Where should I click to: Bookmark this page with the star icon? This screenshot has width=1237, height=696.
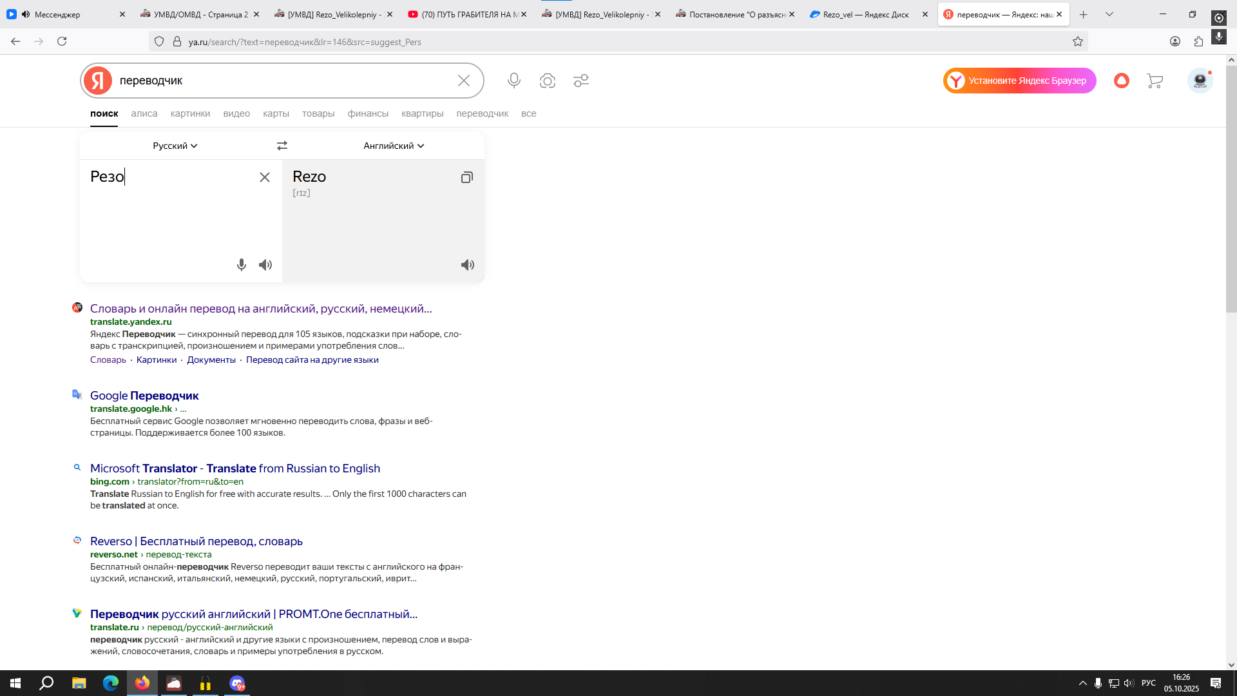[x=1078, y=42]
